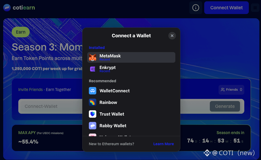This screenshot has height=160, width=261.
Task: Open the Learn More link
Action: [163, 144]
